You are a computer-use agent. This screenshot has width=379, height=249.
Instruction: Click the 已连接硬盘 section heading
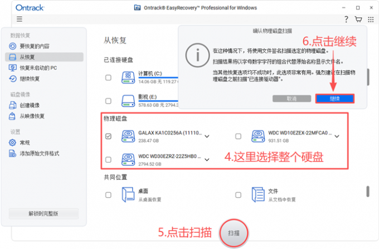(118, 60)
